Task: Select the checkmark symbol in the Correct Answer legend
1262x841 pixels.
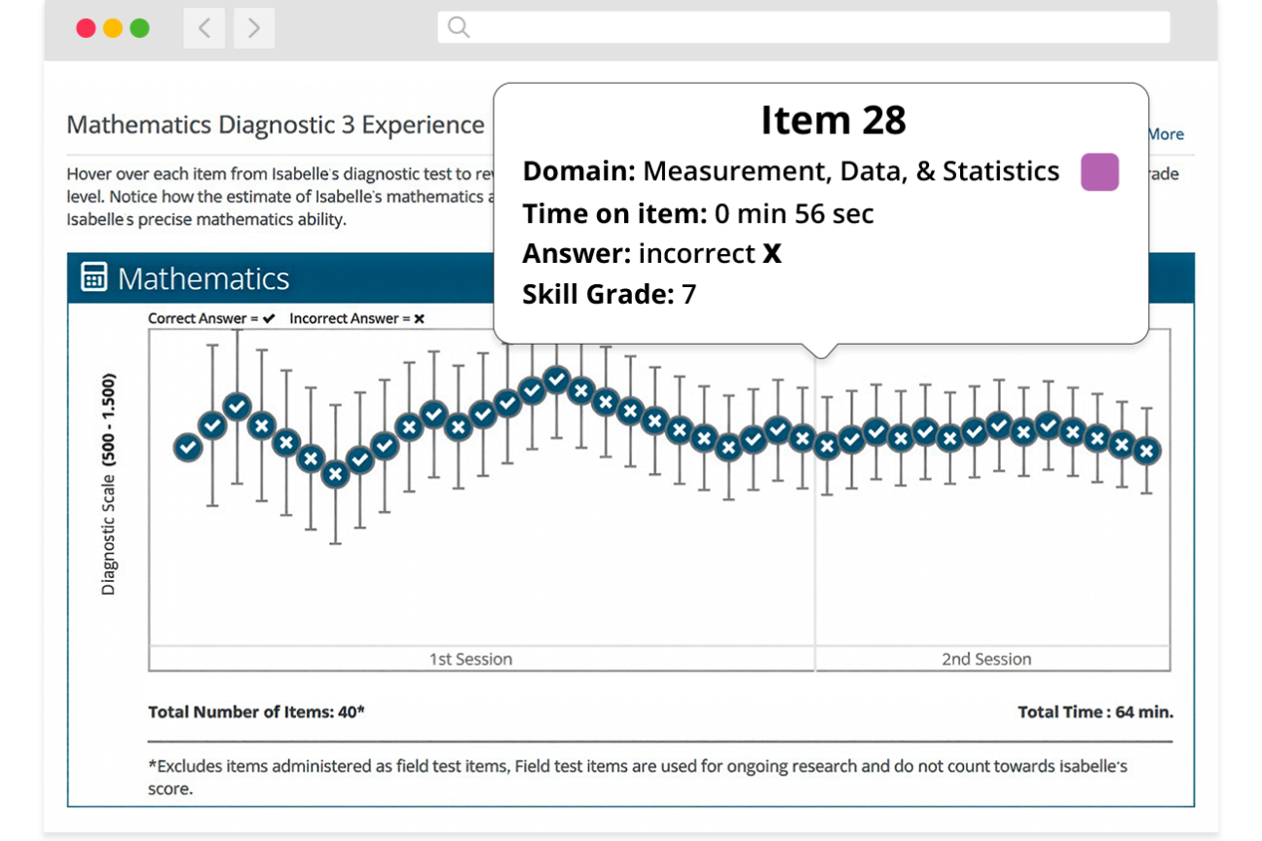Action: 270,318
